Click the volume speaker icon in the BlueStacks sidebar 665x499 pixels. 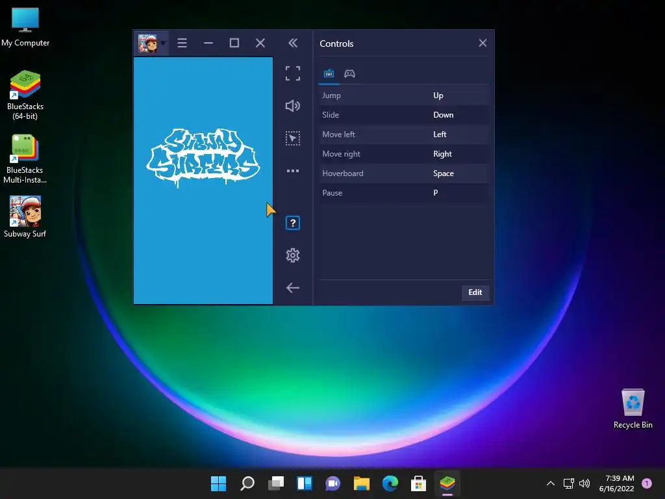click(293, 106)
